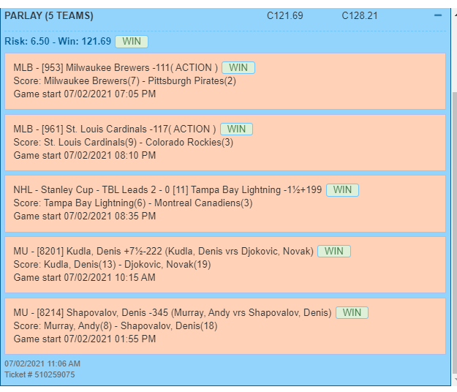This screenshot has height=392, width=457.
Task: Click the NHL Stanley Cup Tampa Bay bet line
Action: 167,190
